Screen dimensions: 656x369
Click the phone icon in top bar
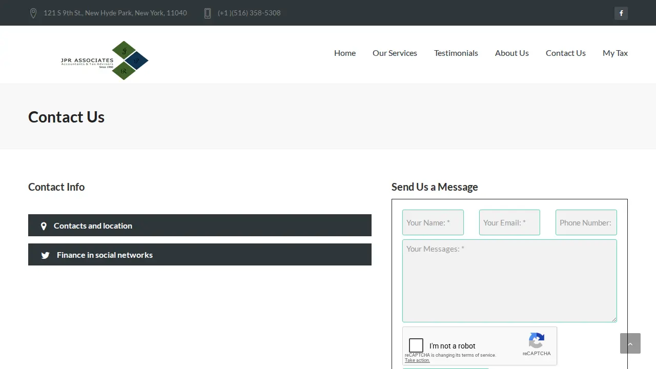click(x=208, y=13)
